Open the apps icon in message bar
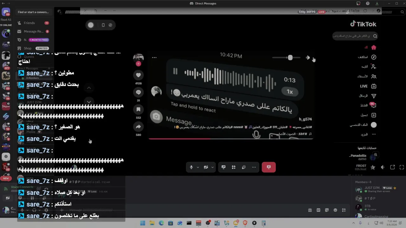This screenshot has height=228, width=406. [344, 210]
